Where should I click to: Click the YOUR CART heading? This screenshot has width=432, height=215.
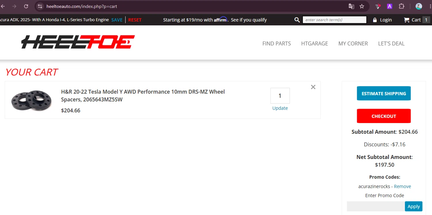pos(32,72)
